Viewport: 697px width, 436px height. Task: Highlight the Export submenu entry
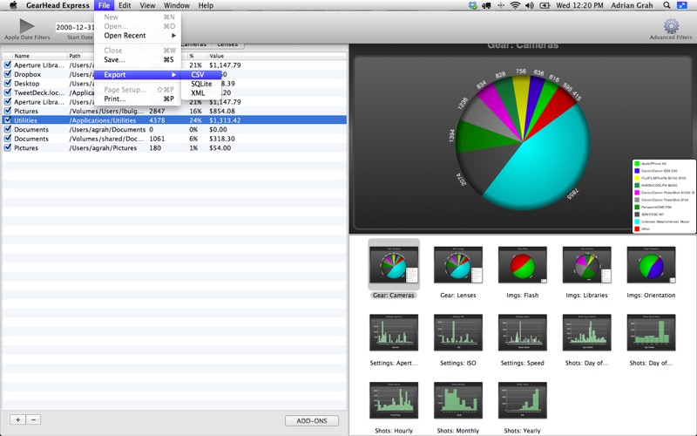tap(138, 75)
